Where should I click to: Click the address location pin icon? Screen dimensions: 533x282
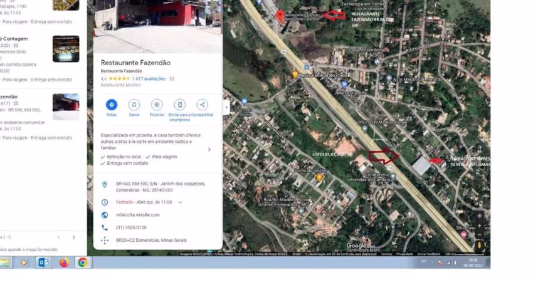pyautogui.click(x=105, y=184)
